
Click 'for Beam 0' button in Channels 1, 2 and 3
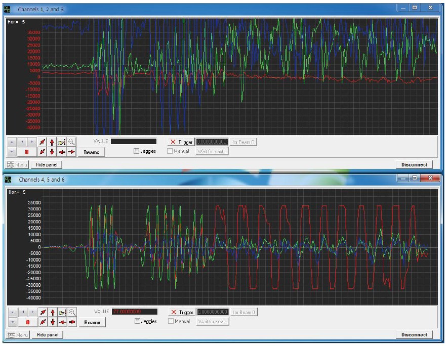click(243, 142)
